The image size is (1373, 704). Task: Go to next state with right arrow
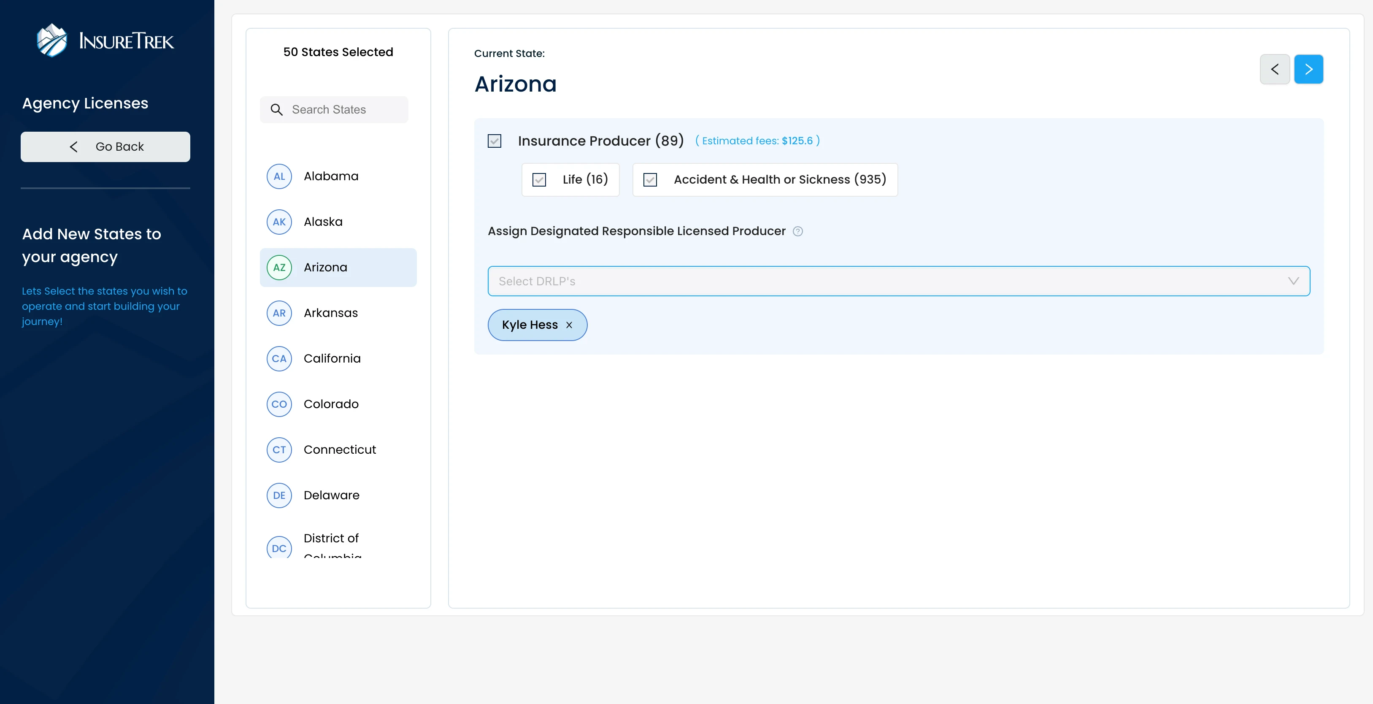pyautogui.click(x=1308, y=69)
